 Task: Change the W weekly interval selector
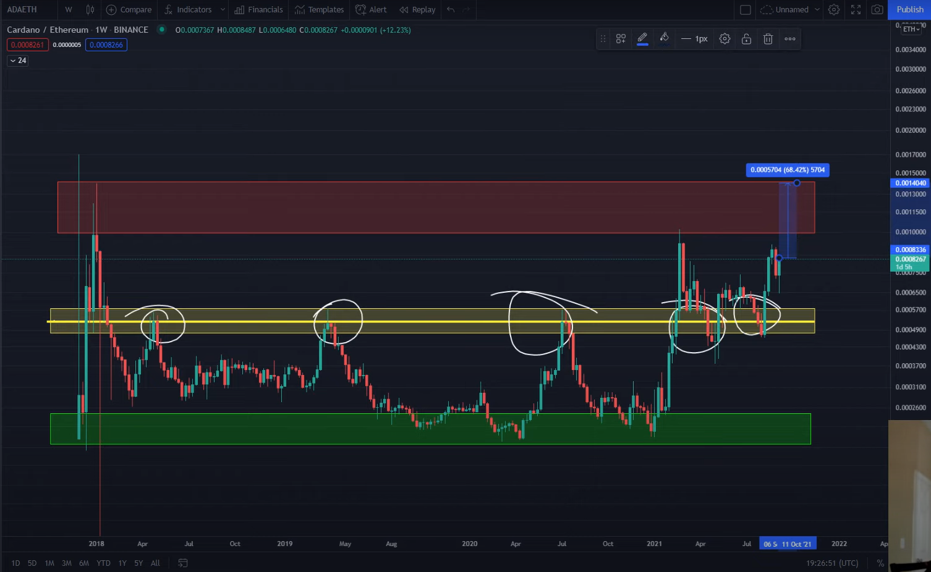click(x=69, y=9)
